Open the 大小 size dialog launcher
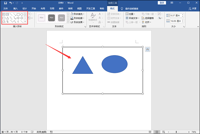The width and height of the screenshot is (200, 134). pyautogui.click(x=184, y=27)
